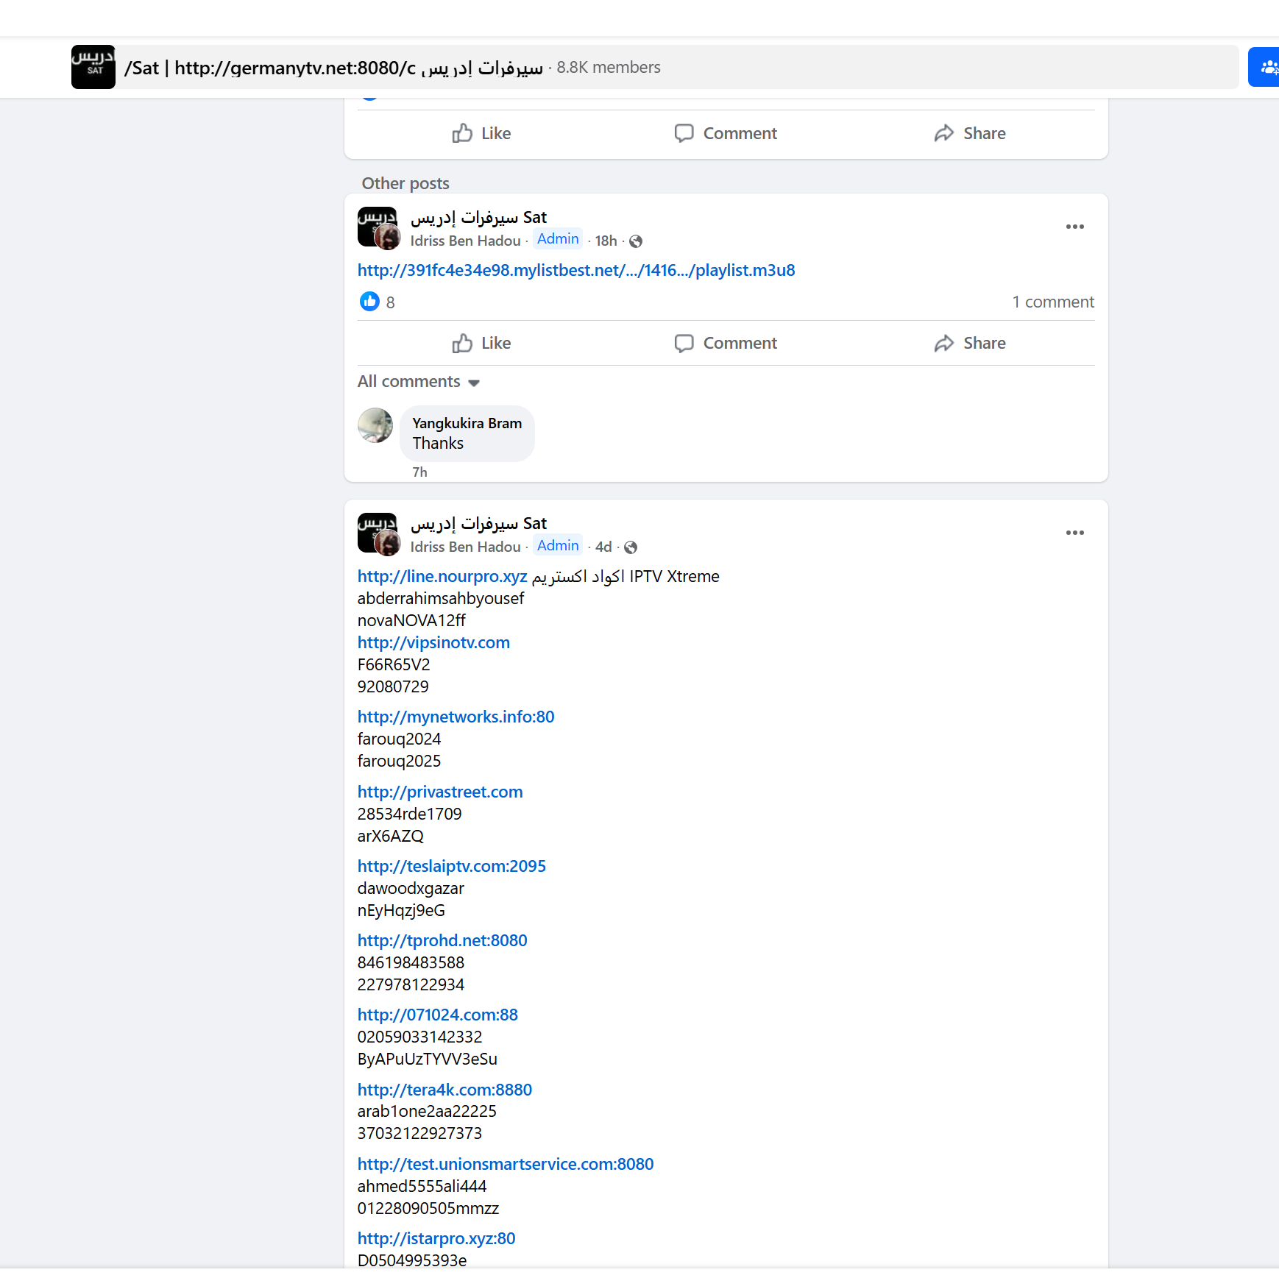This screenshot has height=1278, width=1279.
Task: Click the 7h comment timestamp
Action: [419, 472]
